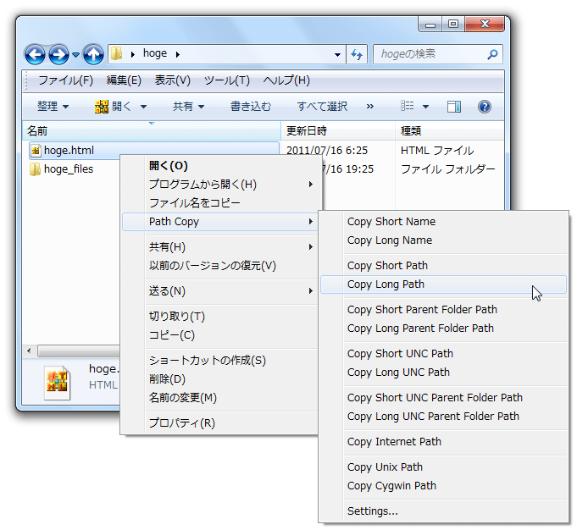Click すべて選択 in the toolbar
The height and width of the screenshot is (530, 577).
pyautogui.click(x=322, y=107)
